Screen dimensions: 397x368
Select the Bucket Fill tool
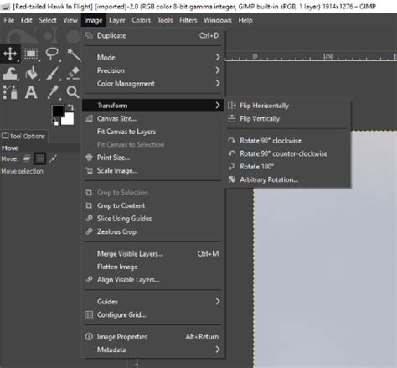pyautogui.click(x=32, y=73)
